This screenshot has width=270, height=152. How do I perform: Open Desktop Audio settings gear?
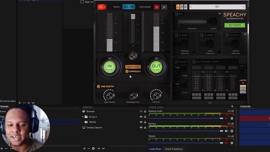[x=232, y=118]
